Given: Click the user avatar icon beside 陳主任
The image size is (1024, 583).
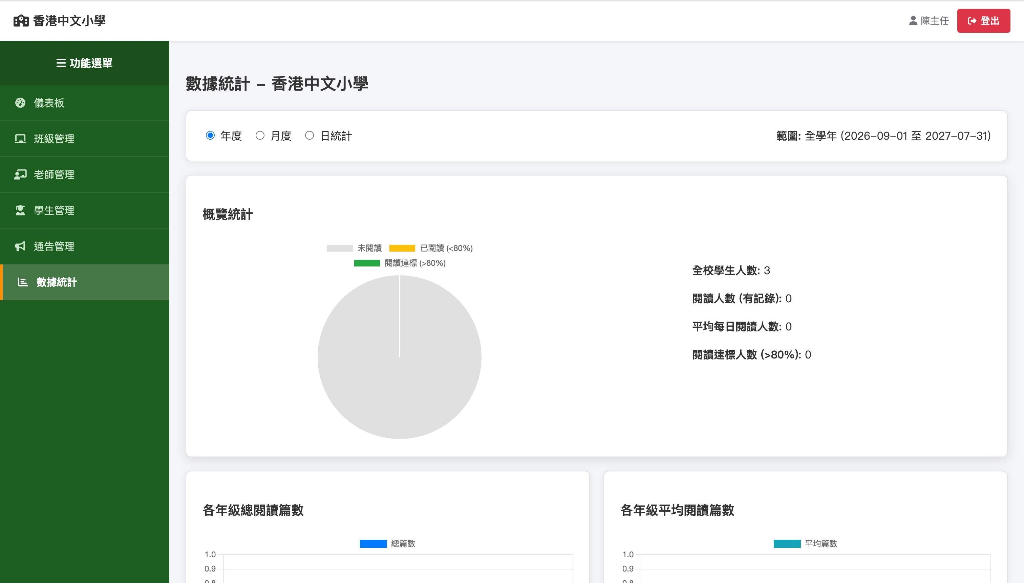Looking at the screenshot, I should (913, 20).
